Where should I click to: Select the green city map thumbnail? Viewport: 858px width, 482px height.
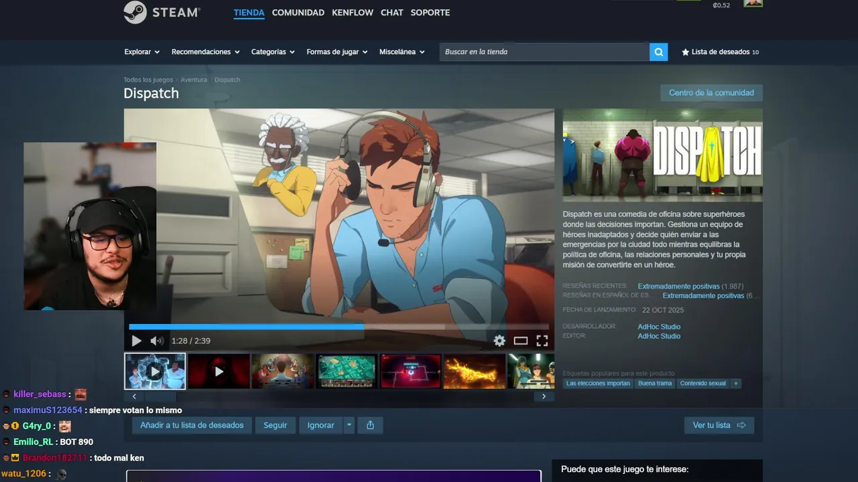pyautogui.click(x=347, y=371)
